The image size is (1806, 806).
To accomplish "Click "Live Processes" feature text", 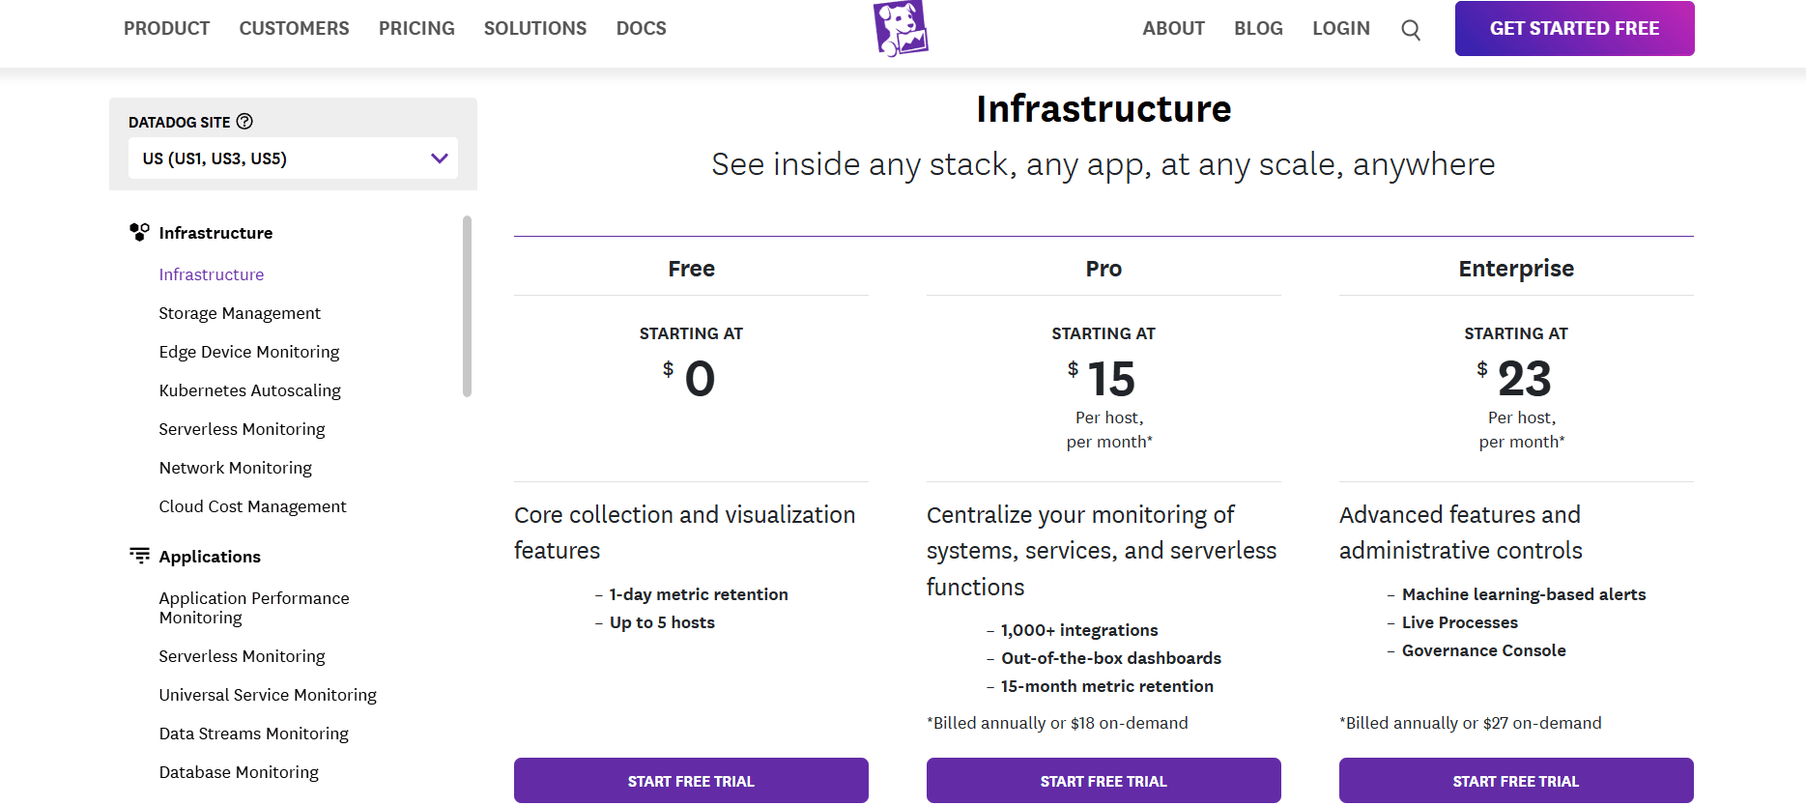I will click(1460, 622).
